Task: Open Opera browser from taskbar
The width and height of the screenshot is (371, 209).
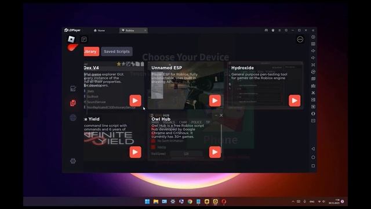Action: tap(224, 201)
